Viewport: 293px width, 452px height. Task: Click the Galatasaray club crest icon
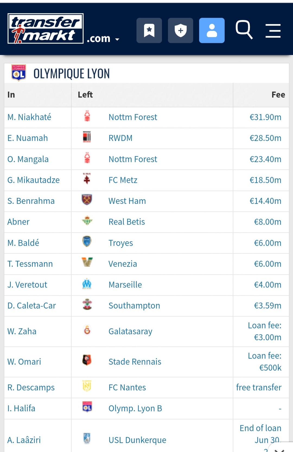pos(87,330)
